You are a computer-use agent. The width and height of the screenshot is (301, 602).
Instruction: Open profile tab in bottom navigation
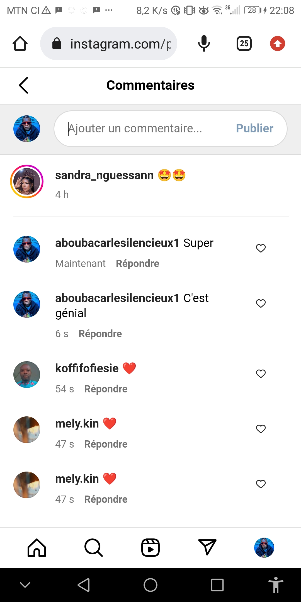tap(264, 548)
